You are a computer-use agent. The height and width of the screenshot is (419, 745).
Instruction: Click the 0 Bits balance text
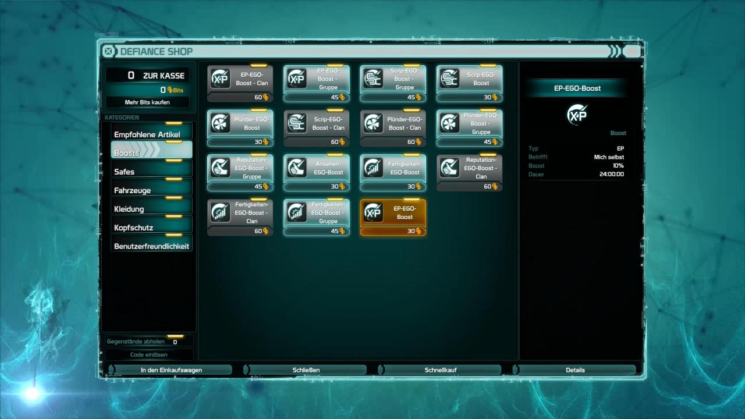(171, 90)
